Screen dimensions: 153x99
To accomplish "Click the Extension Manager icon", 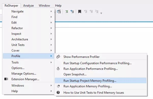I will pyautogui.click(x=6, y=79).
